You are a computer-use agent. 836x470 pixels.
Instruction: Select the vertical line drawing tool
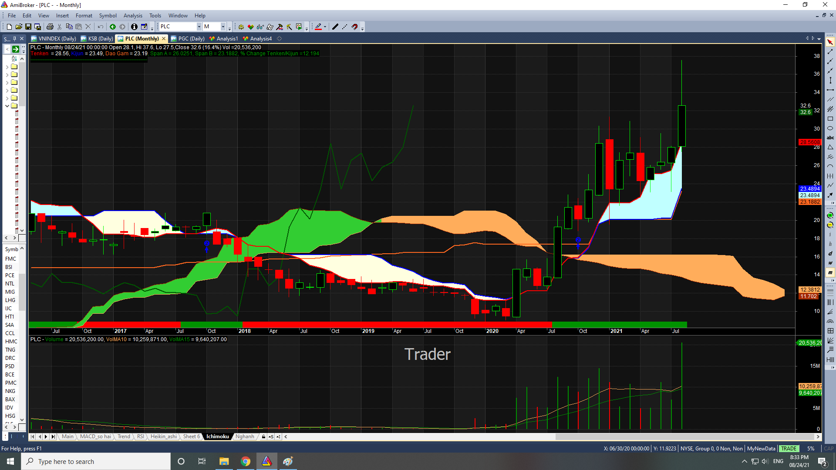[x=830, y=81]
